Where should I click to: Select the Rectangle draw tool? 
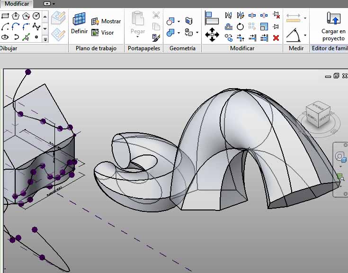tap(5, 16)
